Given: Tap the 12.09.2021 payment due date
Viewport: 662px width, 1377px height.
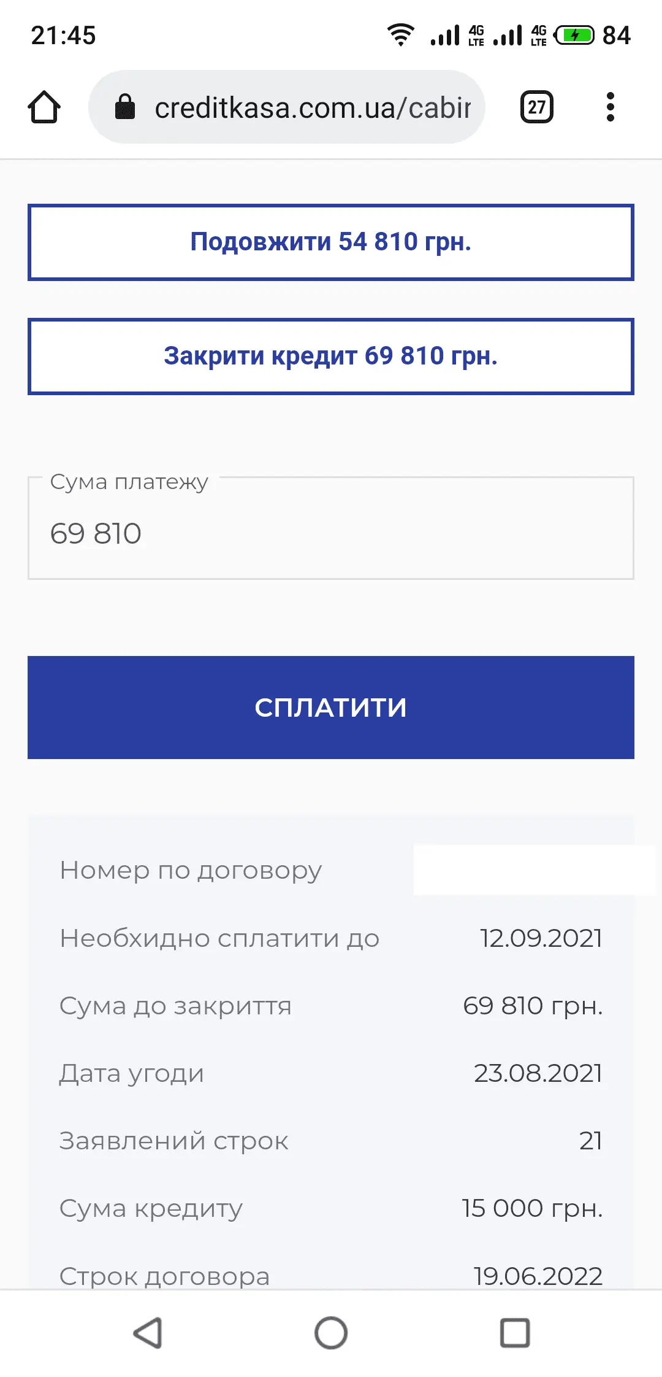Looking at the screenshot, I should [541, 938].
